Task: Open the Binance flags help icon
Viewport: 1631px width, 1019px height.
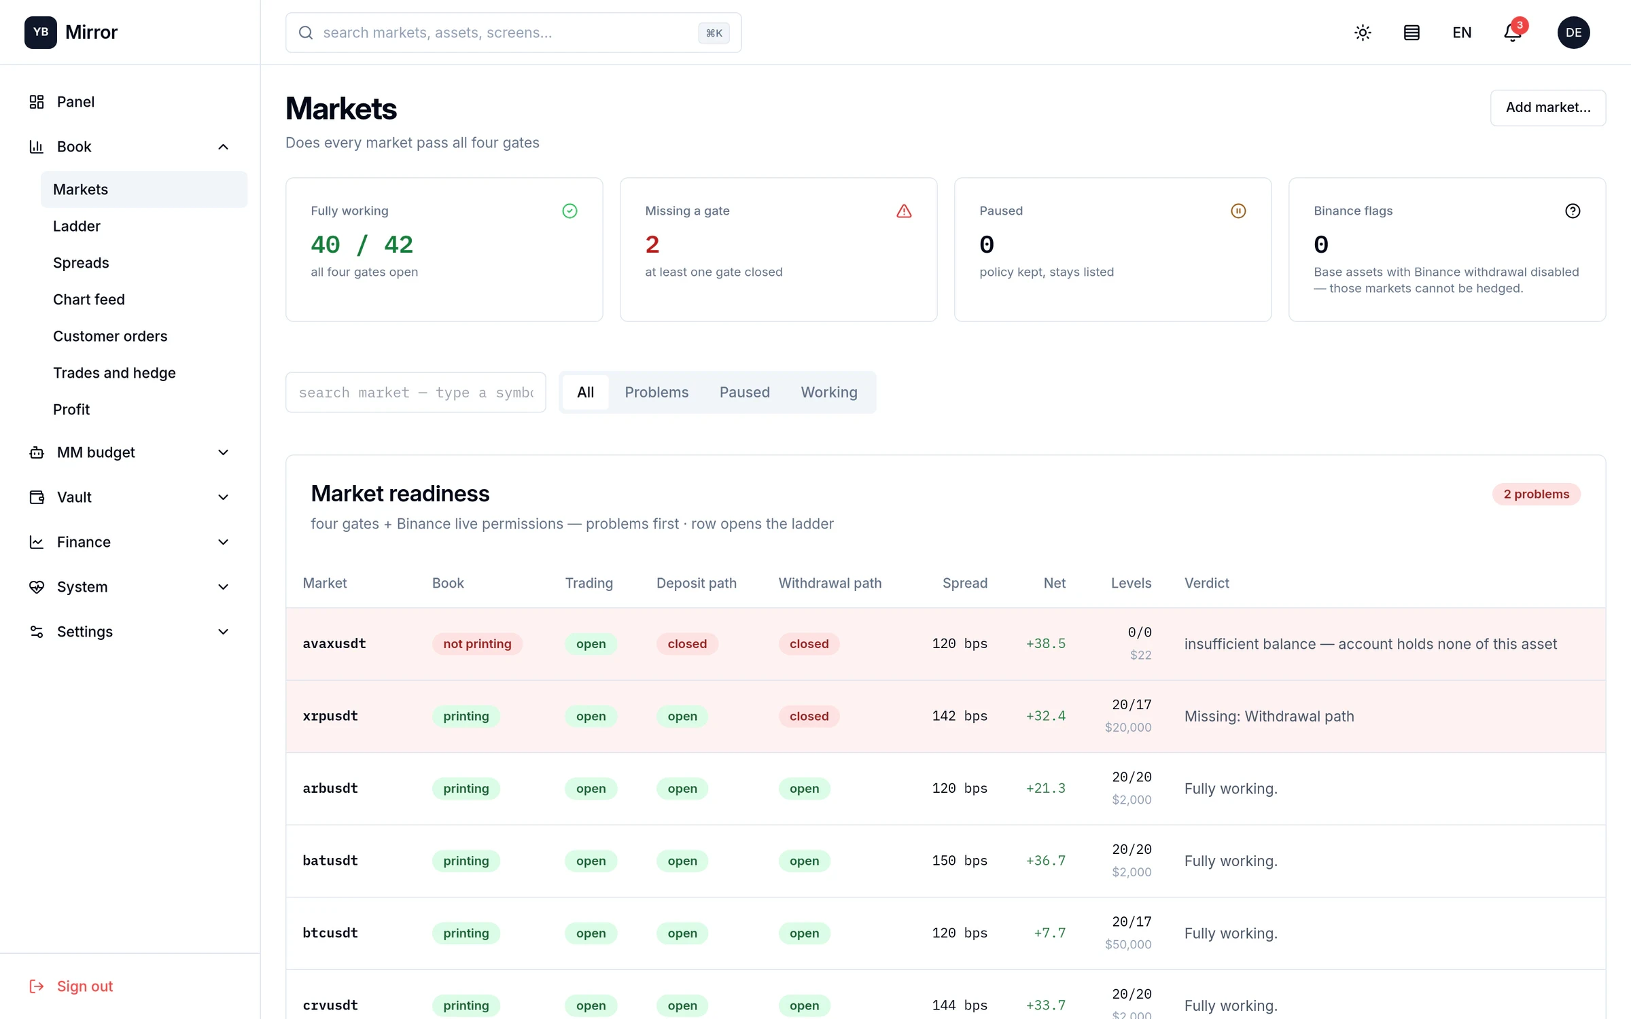Action: click(x=1573, y=211)
